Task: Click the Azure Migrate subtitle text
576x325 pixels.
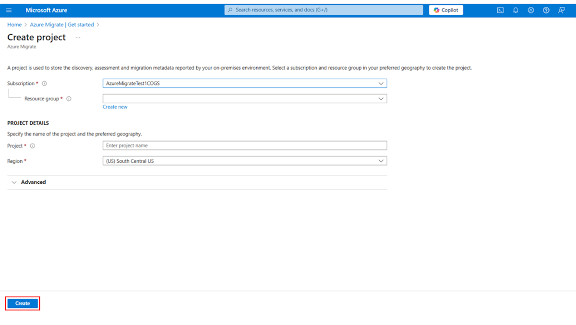Action: pyautogui.click(x=22, y=47)
